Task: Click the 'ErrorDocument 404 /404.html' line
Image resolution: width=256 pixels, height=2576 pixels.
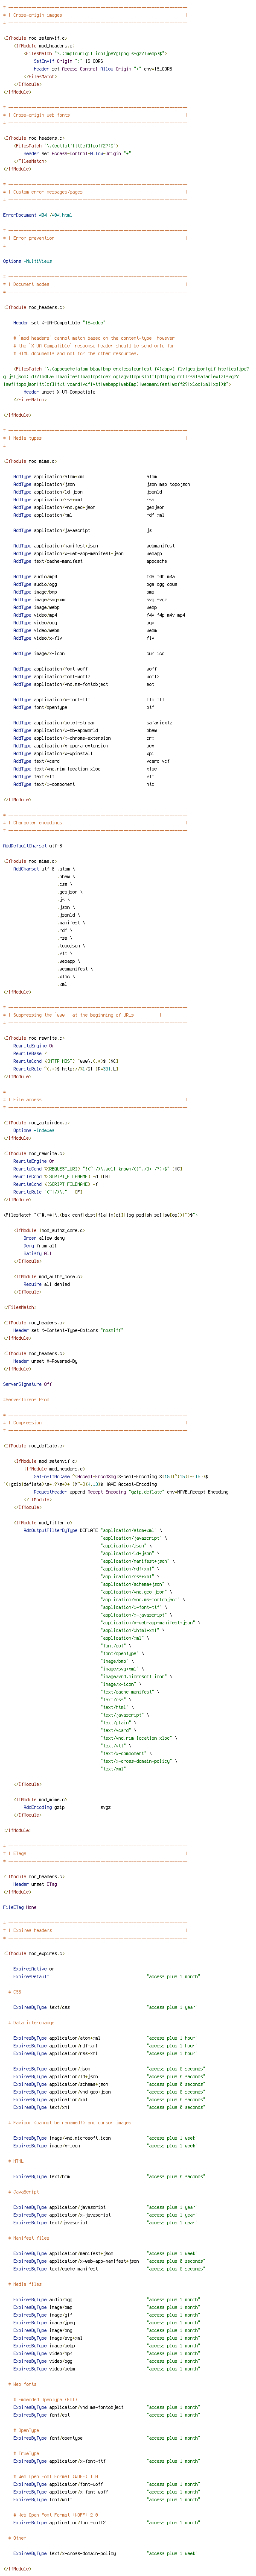Action: point(37,215)
